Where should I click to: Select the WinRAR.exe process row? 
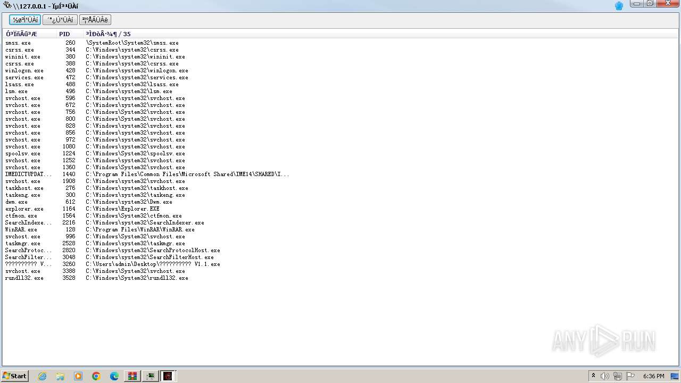[340, 229]
